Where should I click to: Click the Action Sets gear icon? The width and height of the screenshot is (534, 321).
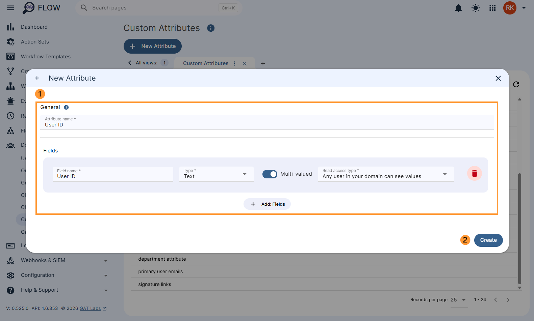pos(10,42)
